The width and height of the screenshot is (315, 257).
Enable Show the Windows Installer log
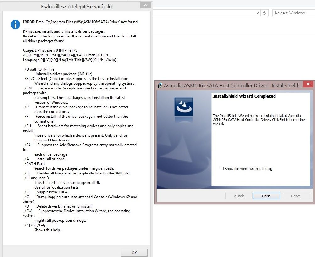(222, 168)
